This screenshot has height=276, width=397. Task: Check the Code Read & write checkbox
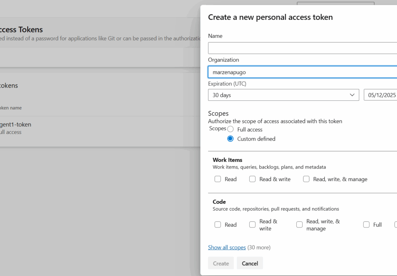(x=253, y=224)
